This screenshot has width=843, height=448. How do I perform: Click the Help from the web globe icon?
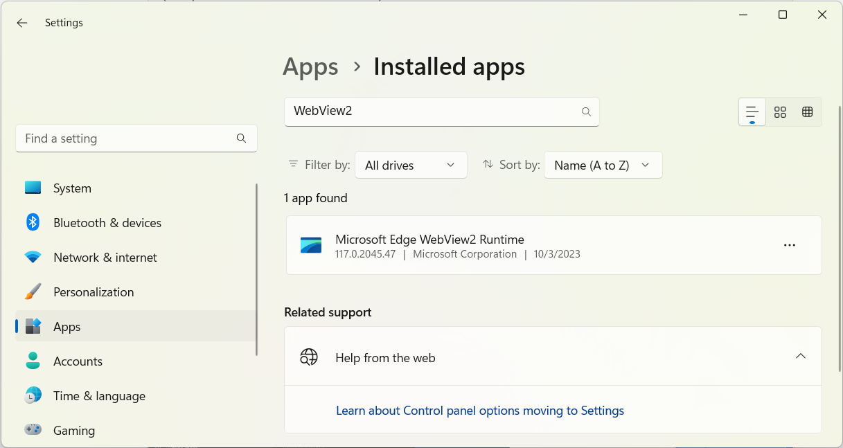(309, 357)
